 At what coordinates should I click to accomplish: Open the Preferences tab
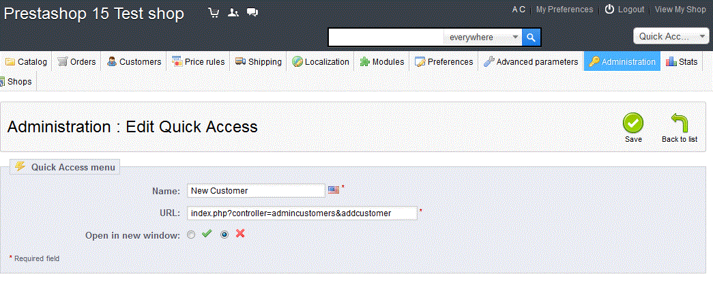pyautogui.click(x=443, y=62)
